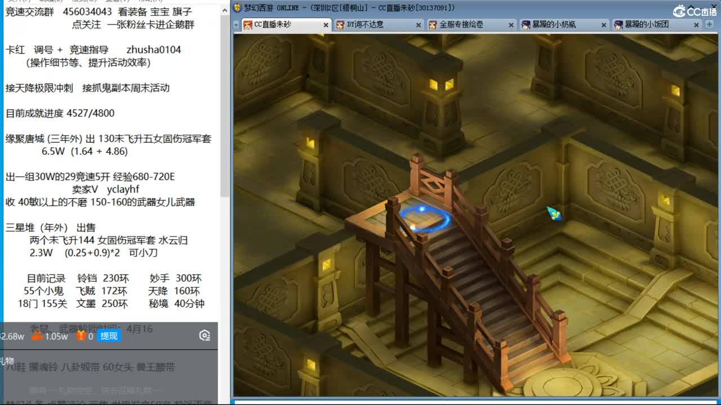
Task: Click the 4527/4800 progress text
Action: (90, 113)
